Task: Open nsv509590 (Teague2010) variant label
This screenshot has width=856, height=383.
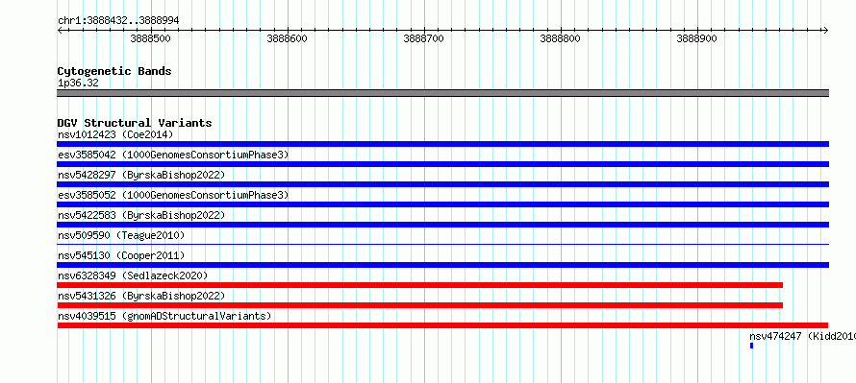Action: pyautogui.click(x=121, y=235)
